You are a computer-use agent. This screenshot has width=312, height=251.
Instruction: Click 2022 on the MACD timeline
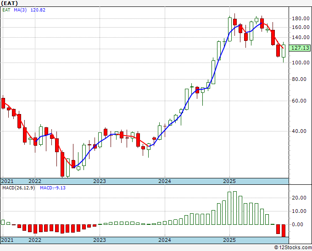pyautogui.click(x=35, y=240)
